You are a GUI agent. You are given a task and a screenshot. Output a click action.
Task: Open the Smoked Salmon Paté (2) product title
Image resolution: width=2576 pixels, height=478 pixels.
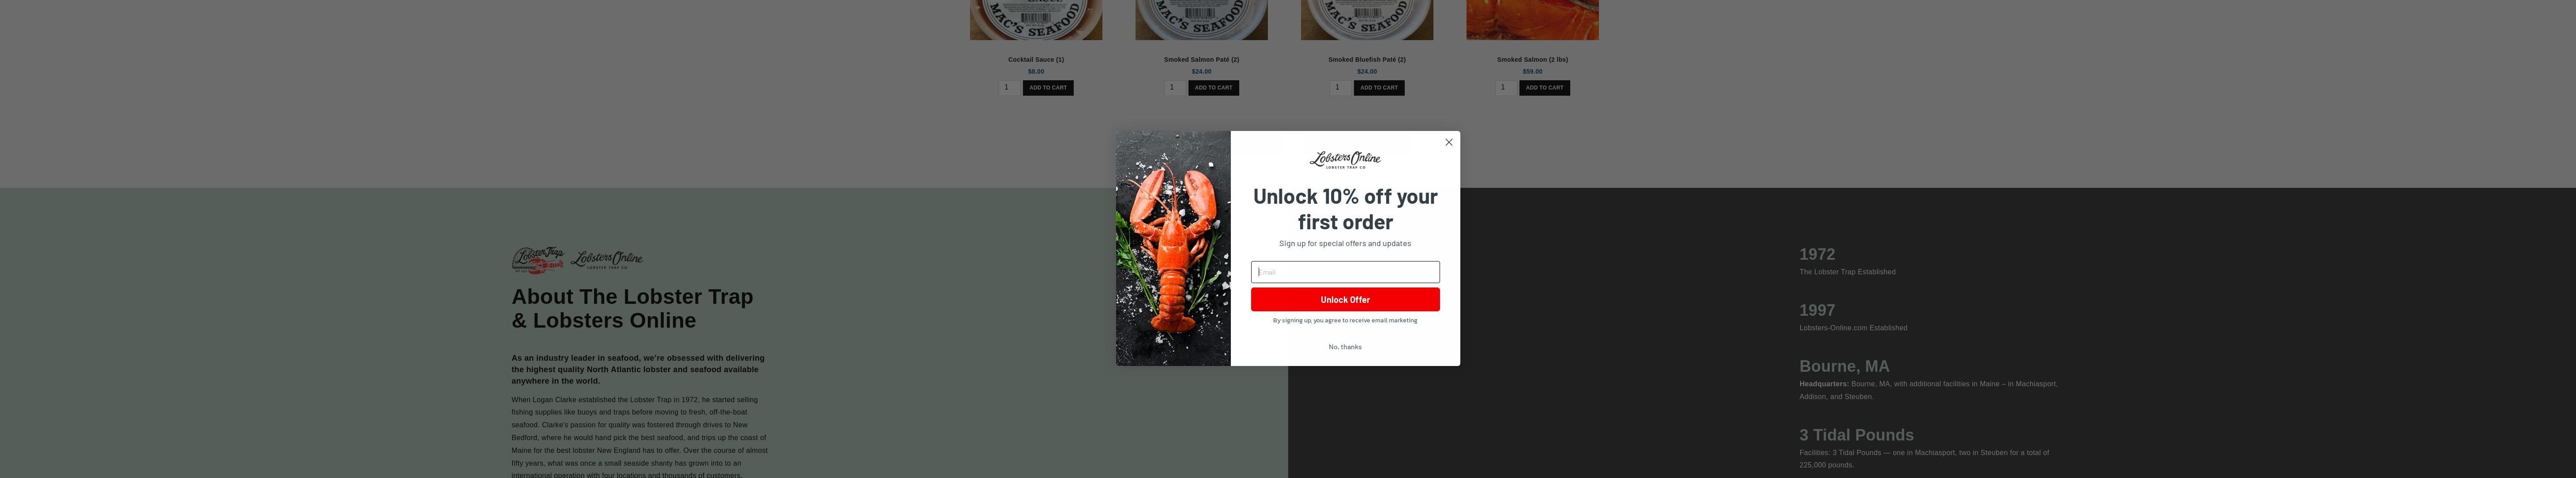pos(1201,59)
